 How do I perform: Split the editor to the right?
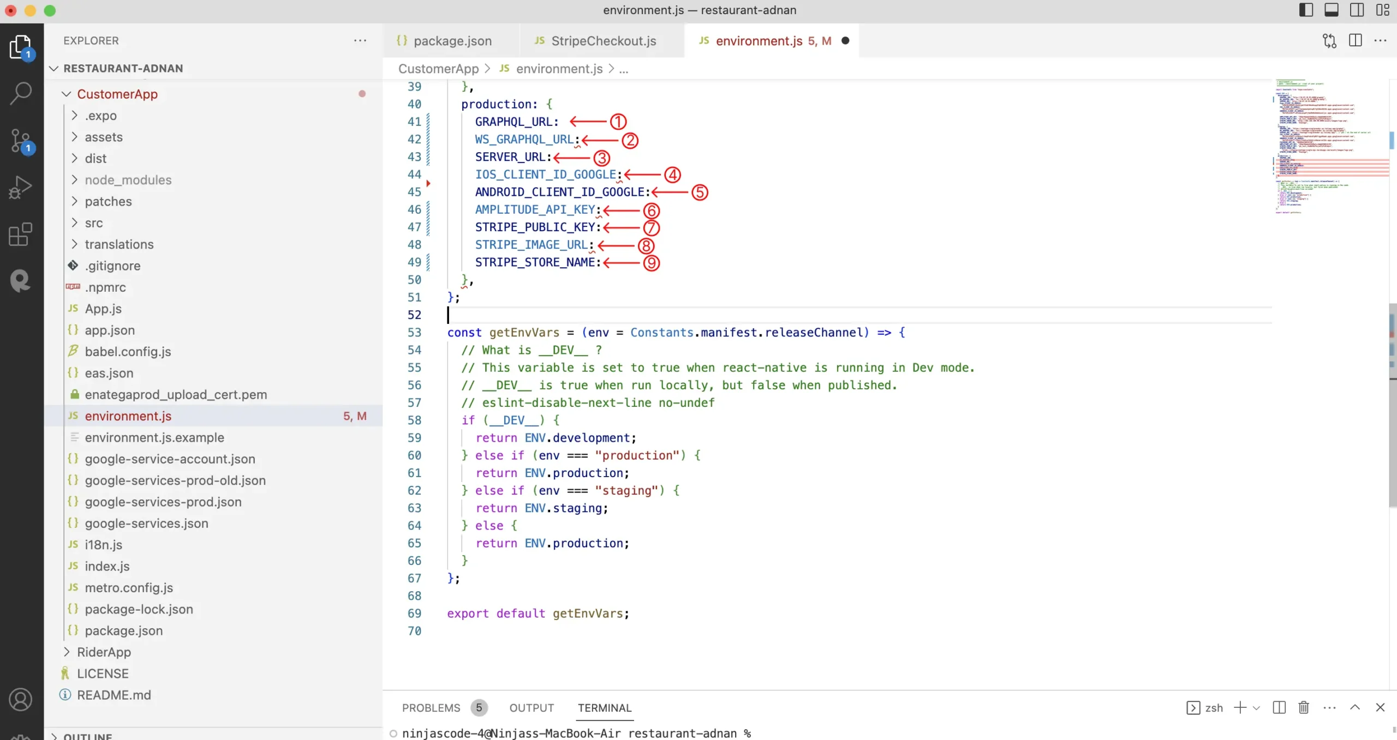pos(1356,41)
